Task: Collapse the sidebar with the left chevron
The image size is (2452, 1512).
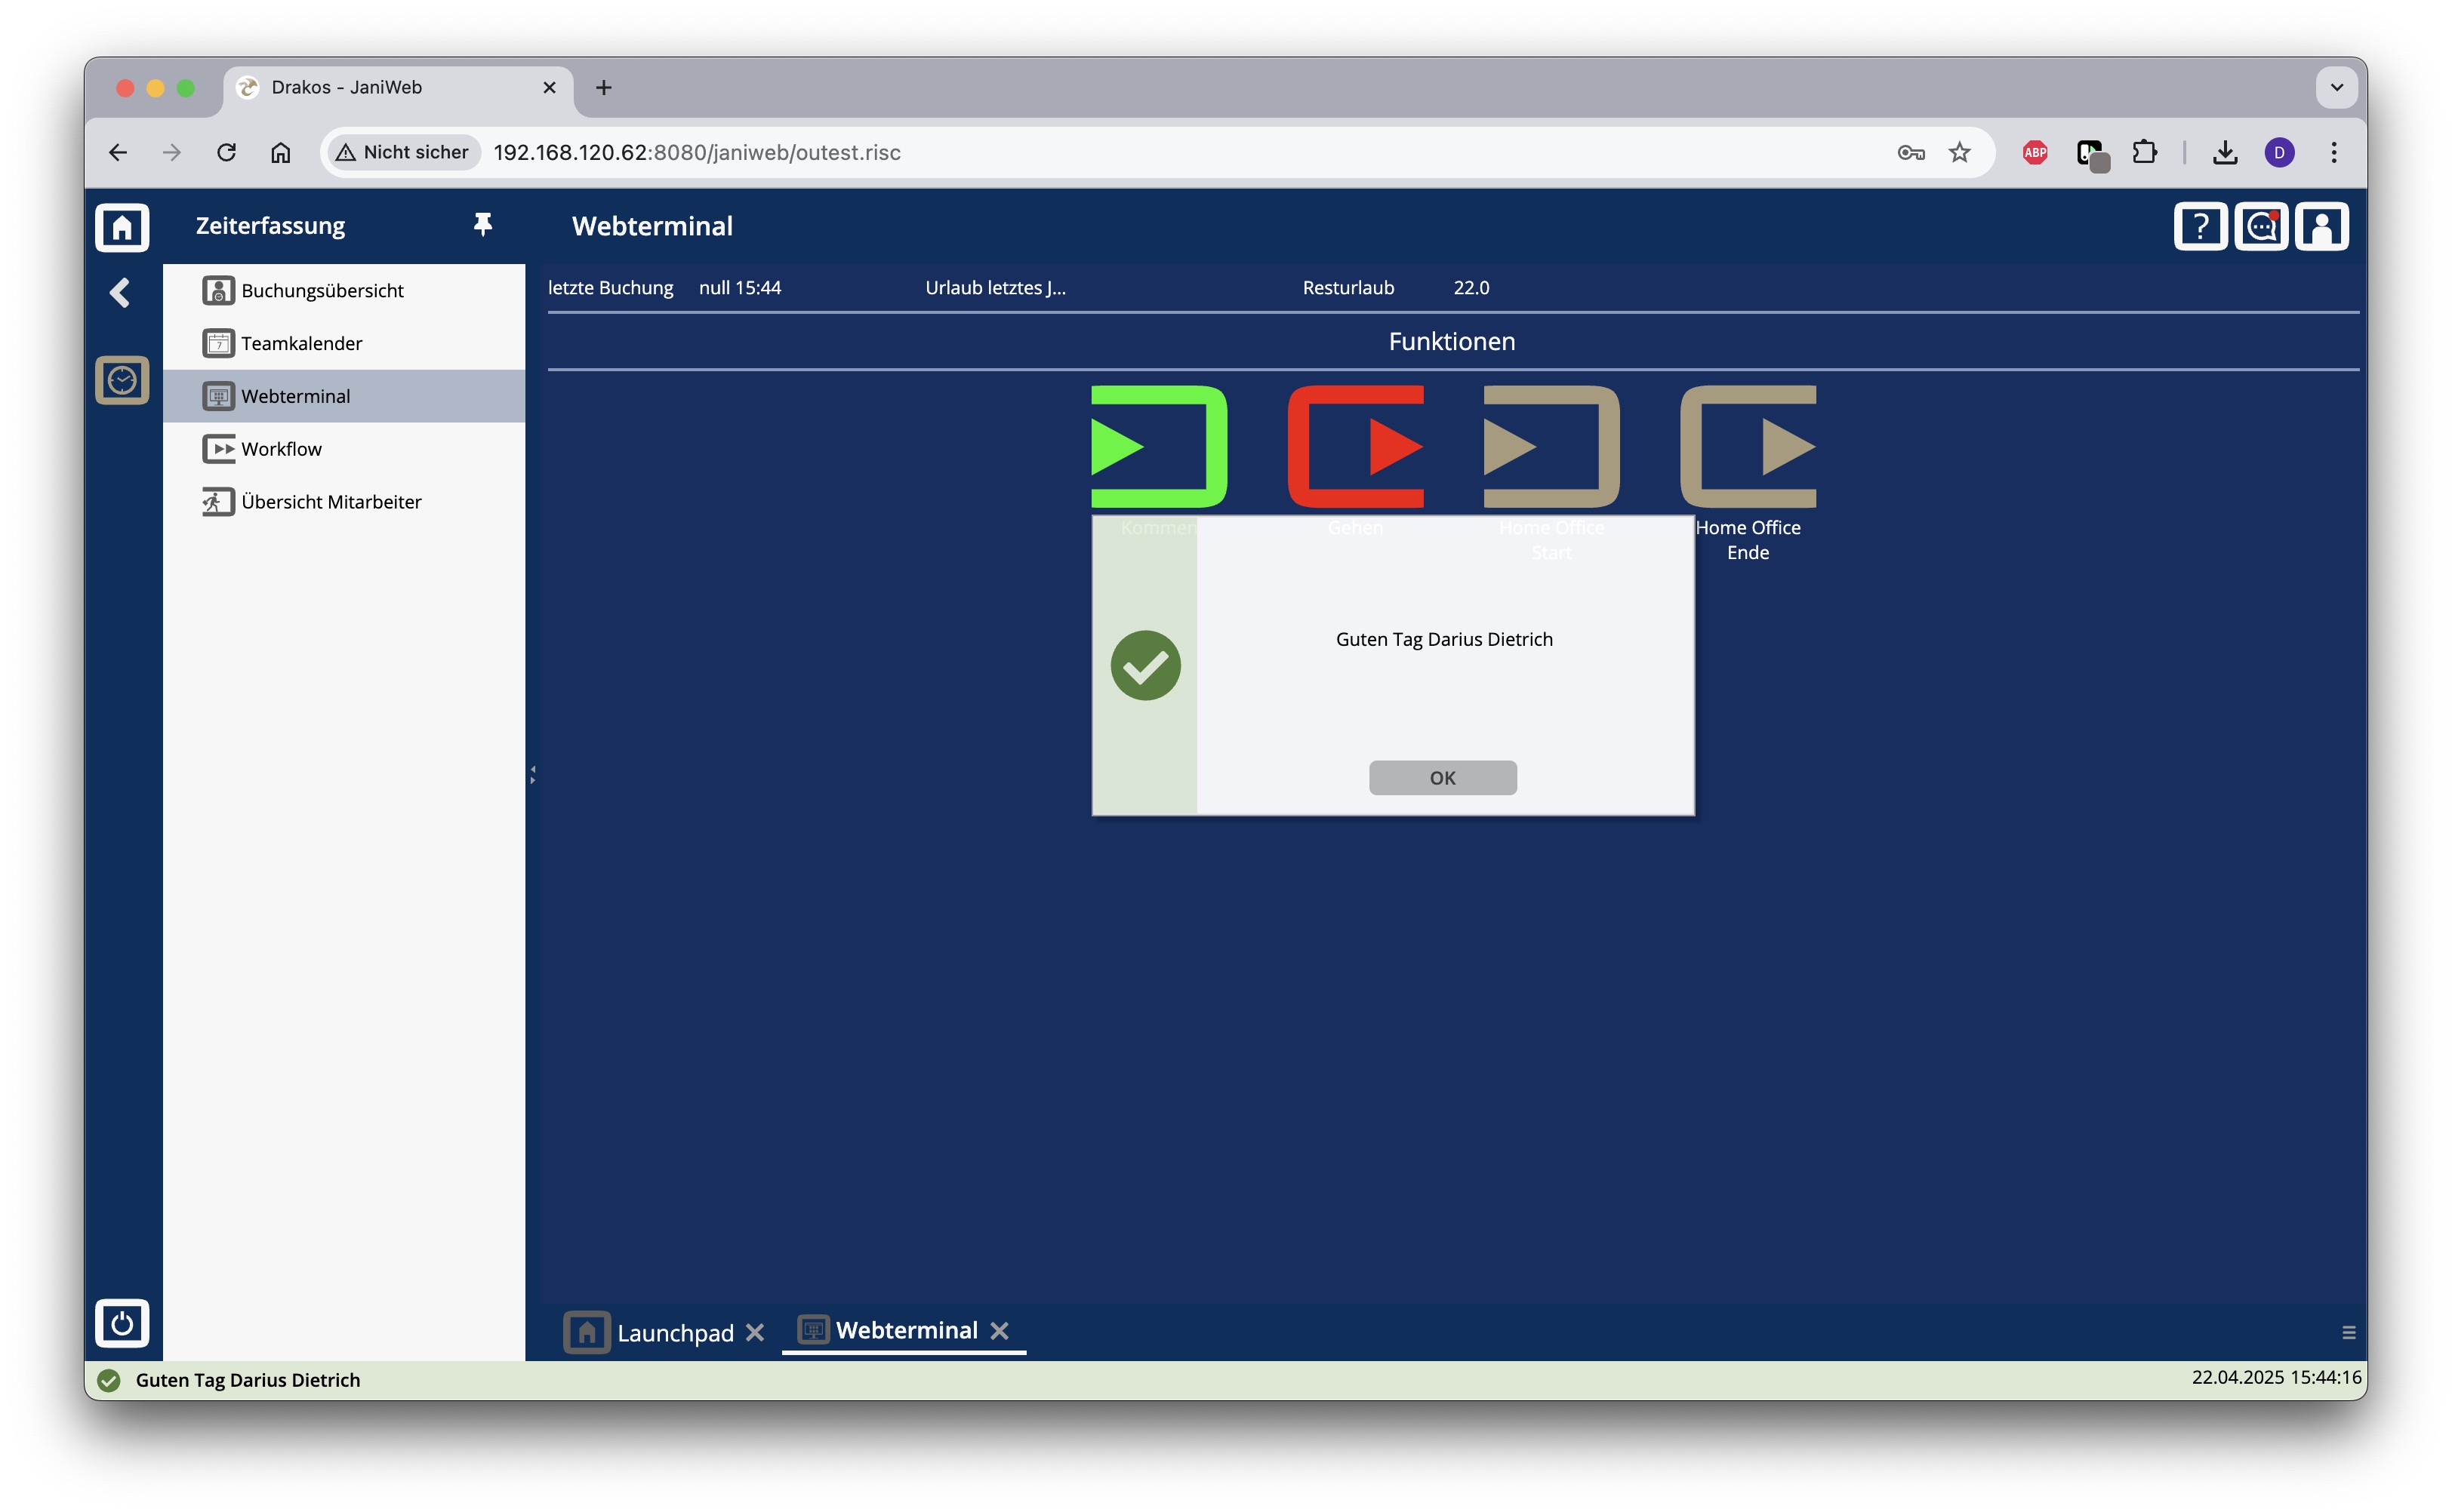Action: (120, 292)
